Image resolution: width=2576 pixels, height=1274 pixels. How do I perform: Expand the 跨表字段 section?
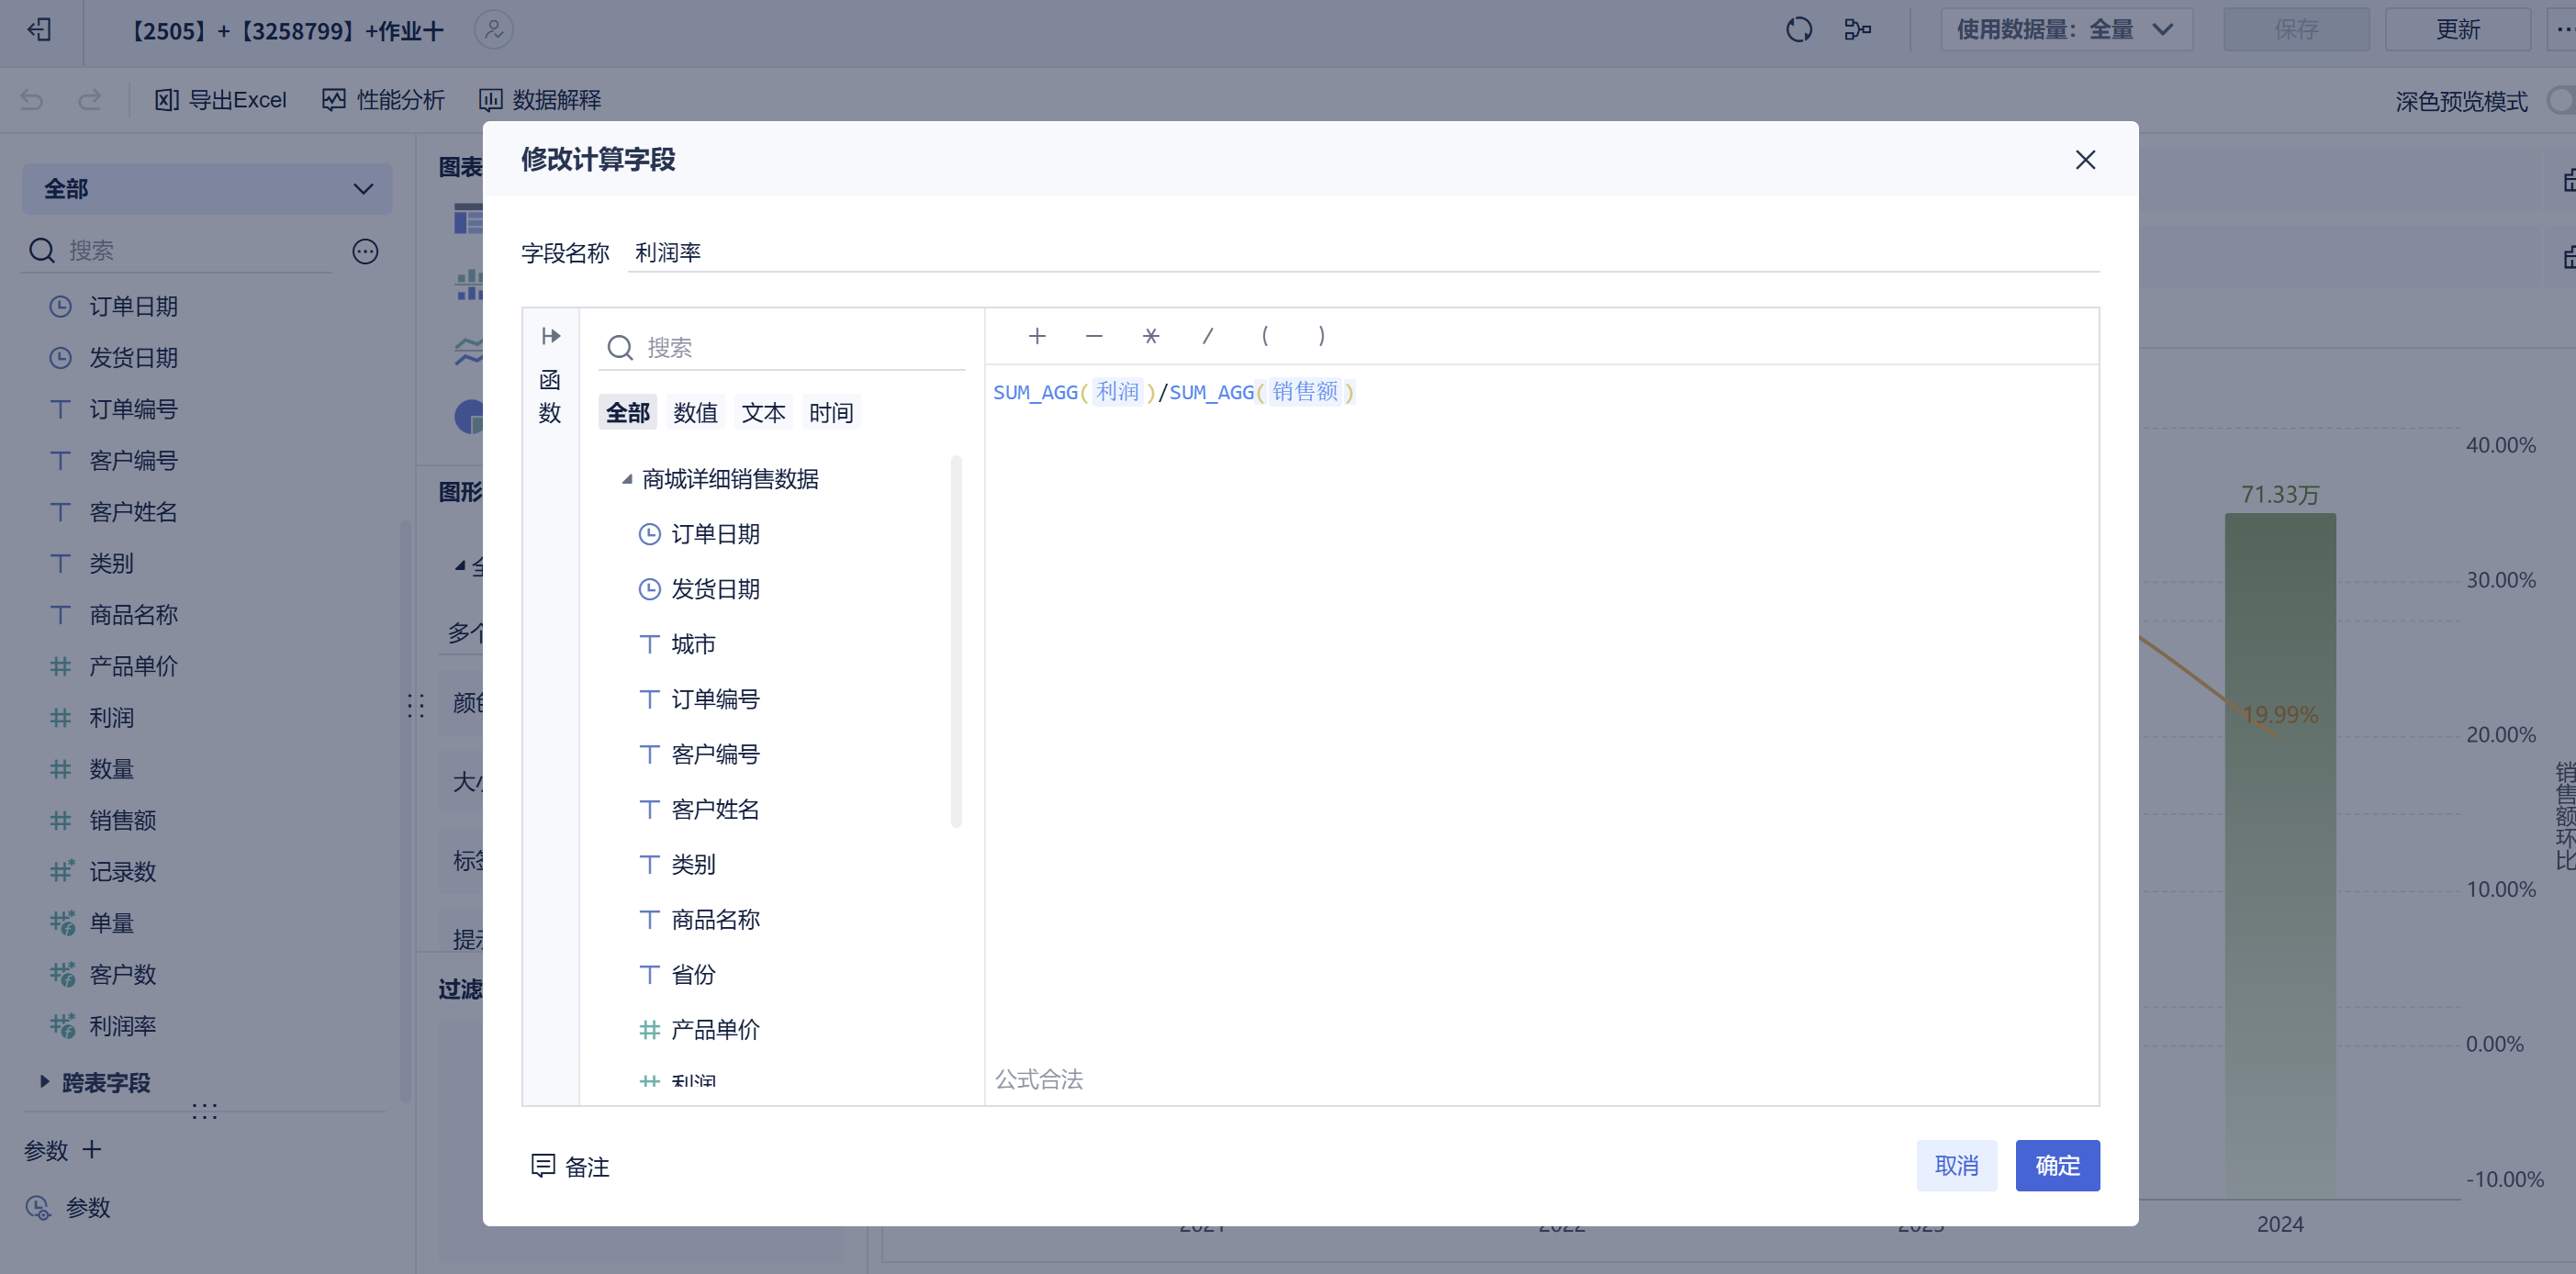click(44, 1082)
